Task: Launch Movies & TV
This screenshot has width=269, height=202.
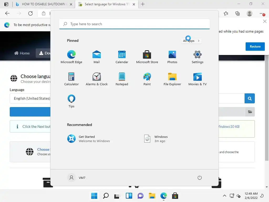Action: pyautogui.click(x=198, y=79)
